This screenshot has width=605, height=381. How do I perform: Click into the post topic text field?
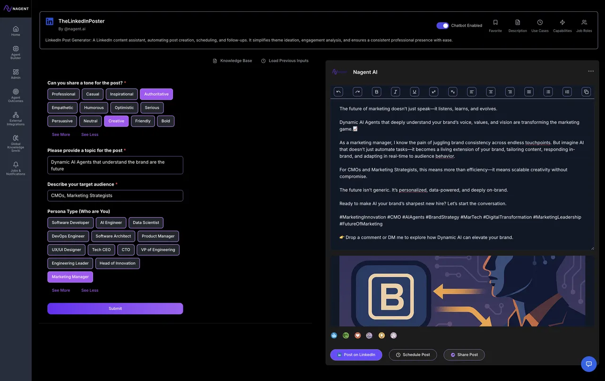[x=115, y=165]
